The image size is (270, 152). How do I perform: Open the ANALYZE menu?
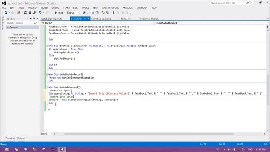click(127, 8)
